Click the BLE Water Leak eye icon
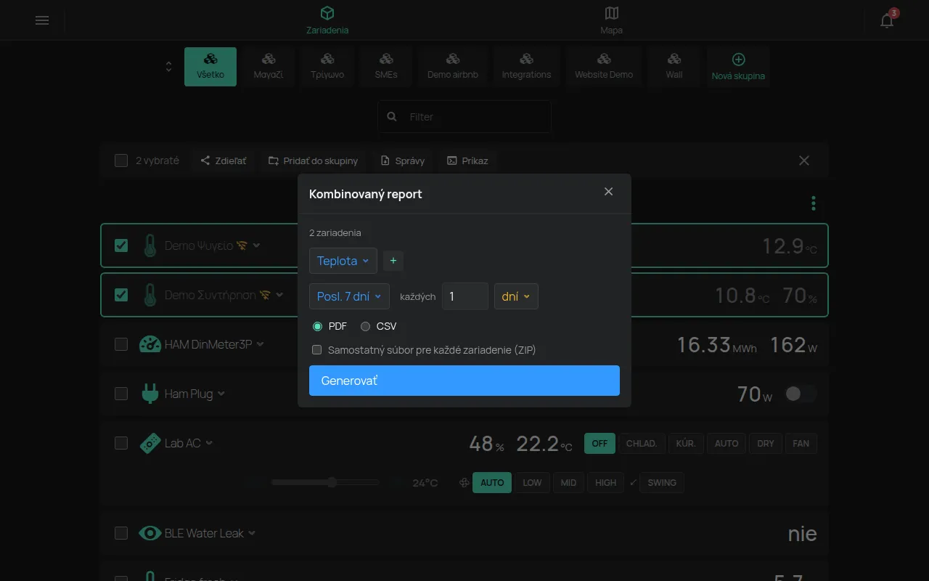The image size is (929, 581). point(150,533)
